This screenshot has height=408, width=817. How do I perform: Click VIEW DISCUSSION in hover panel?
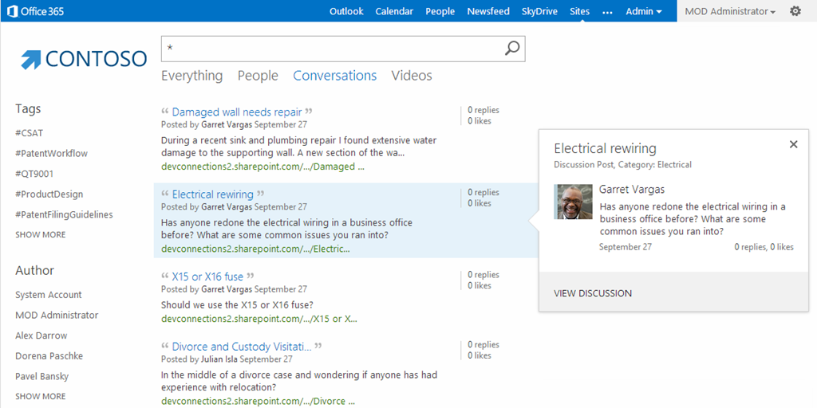(x=593, y=293)
